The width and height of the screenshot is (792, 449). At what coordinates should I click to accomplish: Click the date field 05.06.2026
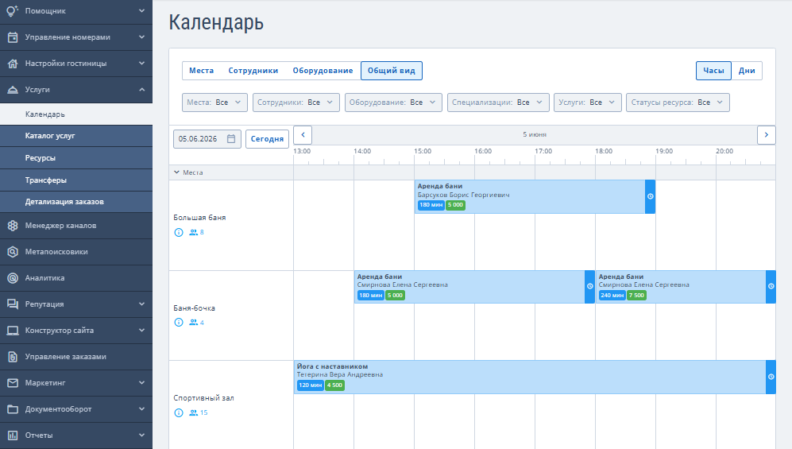(x=207, y=139)
